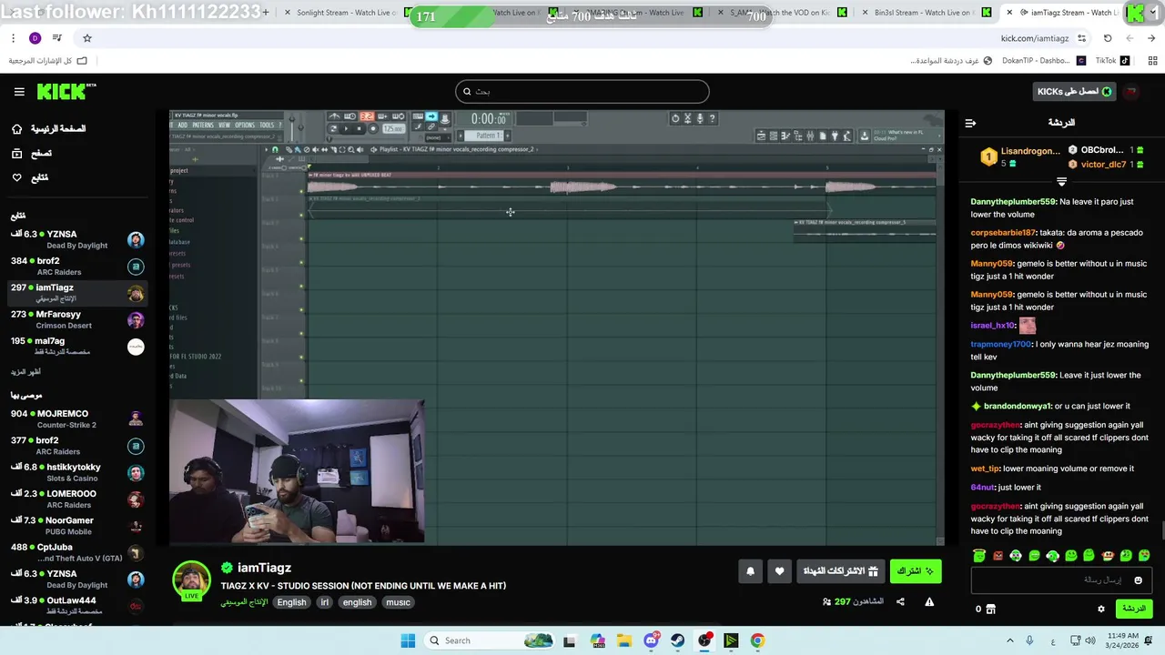
Task: Click the Windows Start button
Action: coord(408,640)
